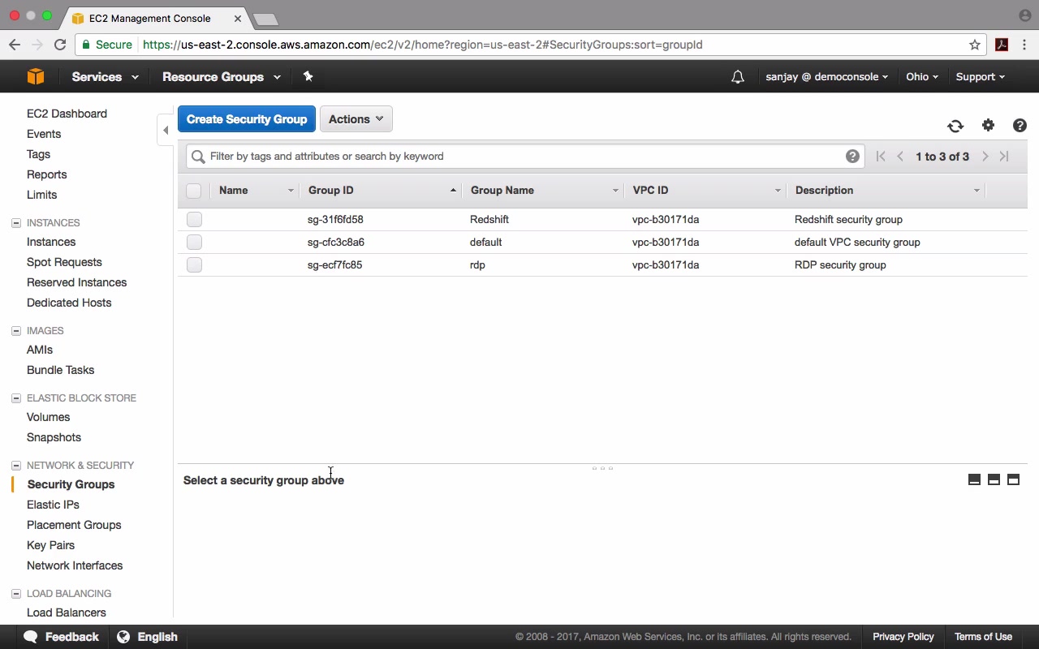Open Volumes in the sidebar
Image resolution: width=1039 pixels, height=649 pixels.
(49, 417)
